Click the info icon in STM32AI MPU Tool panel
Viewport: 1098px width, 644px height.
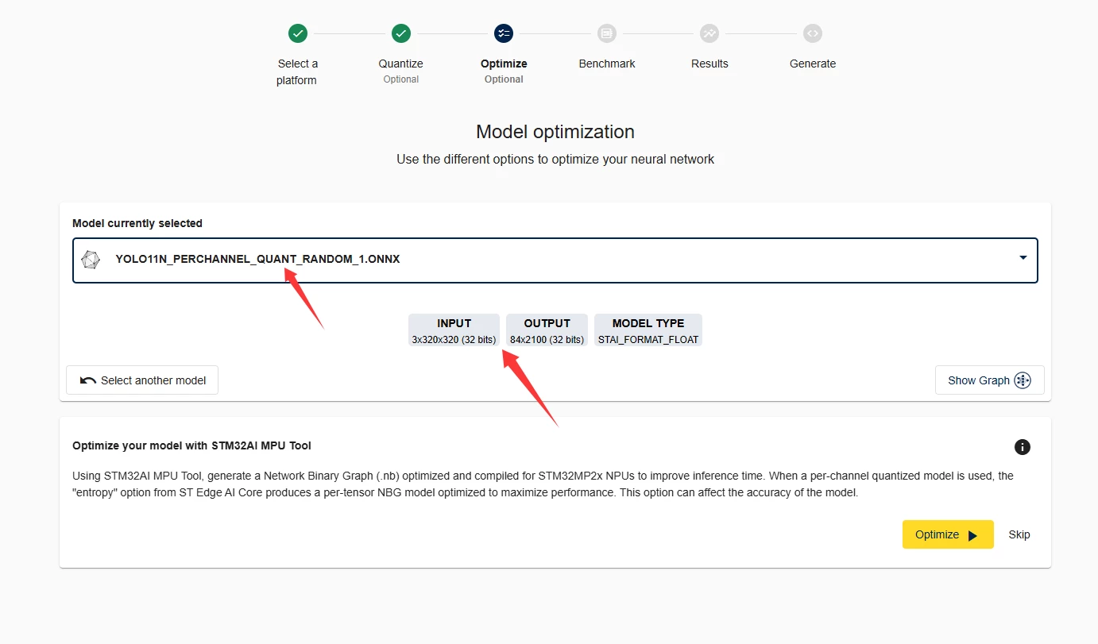pos(1023,447)
